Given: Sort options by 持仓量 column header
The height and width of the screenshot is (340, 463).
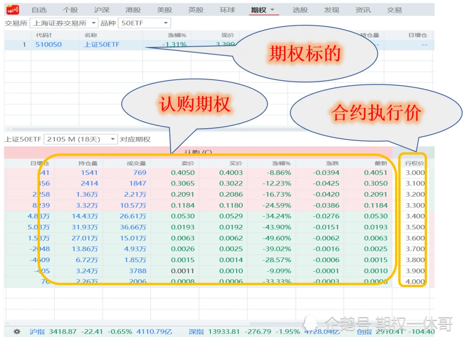Looking at the screenshot, I should click(x=88, y=163).
